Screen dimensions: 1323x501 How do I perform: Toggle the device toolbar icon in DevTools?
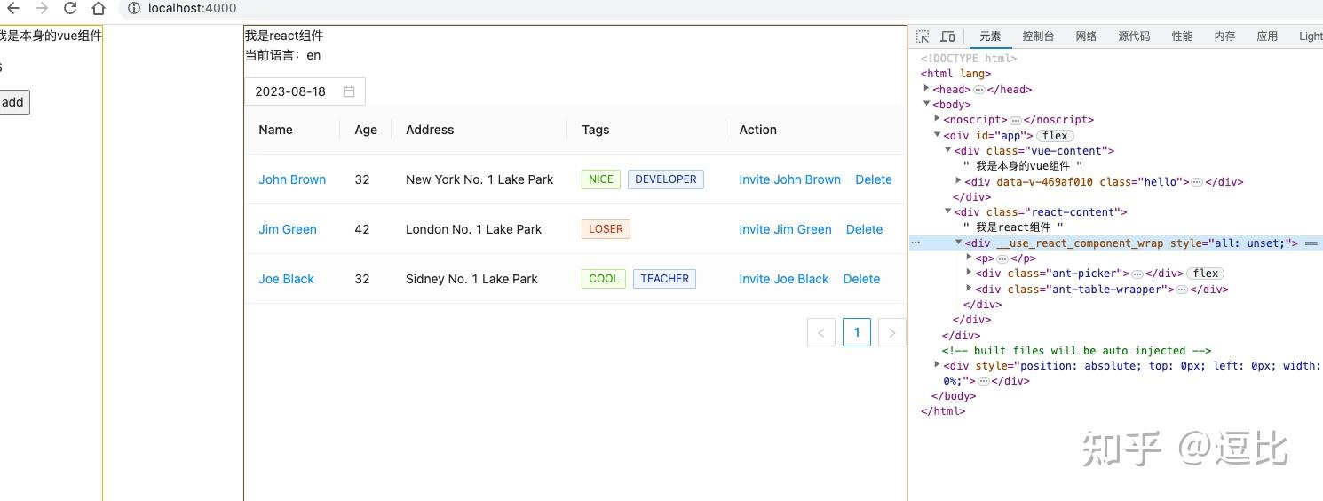coord(947,36)
